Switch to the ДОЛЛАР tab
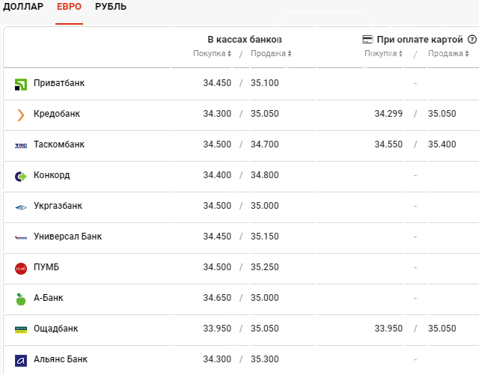 23,7
